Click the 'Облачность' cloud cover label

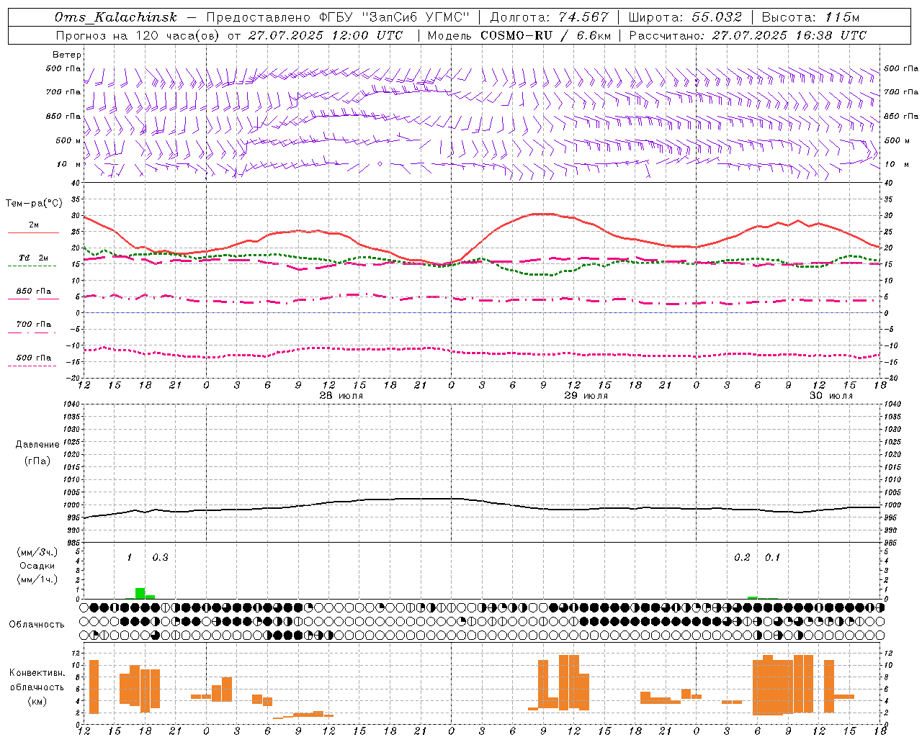(37, 625)
